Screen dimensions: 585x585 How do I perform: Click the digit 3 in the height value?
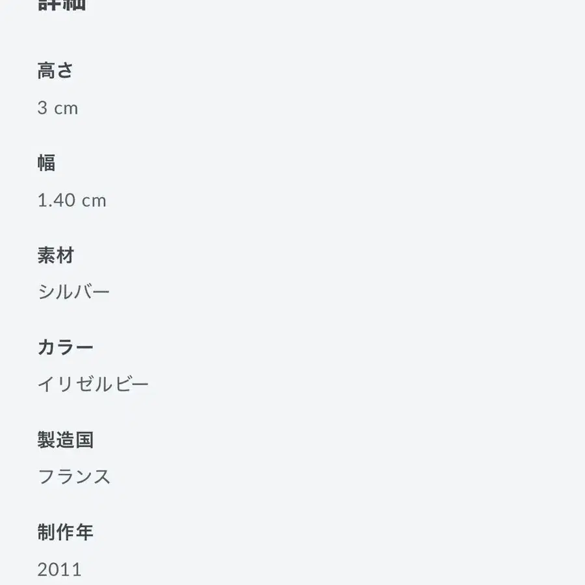tap(42, 108)
